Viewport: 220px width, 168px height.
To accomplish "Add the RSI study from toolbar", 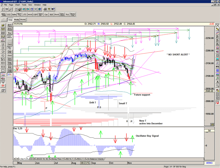I will 52,15.
